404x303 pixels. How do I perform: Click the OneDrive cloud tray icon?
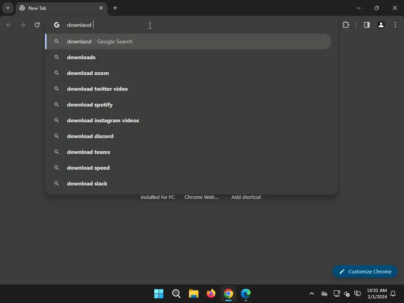[324, 294]
